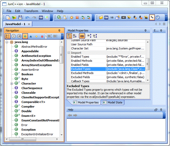Click the Navigation panel horizontal scrollbar thumb
170x146 pixels.
click(23, 139)
